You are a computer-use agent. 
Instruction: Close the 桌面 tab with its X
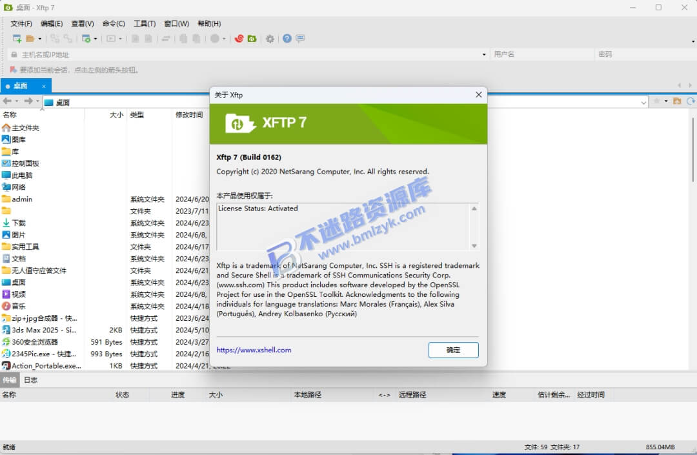coord(44,86)
